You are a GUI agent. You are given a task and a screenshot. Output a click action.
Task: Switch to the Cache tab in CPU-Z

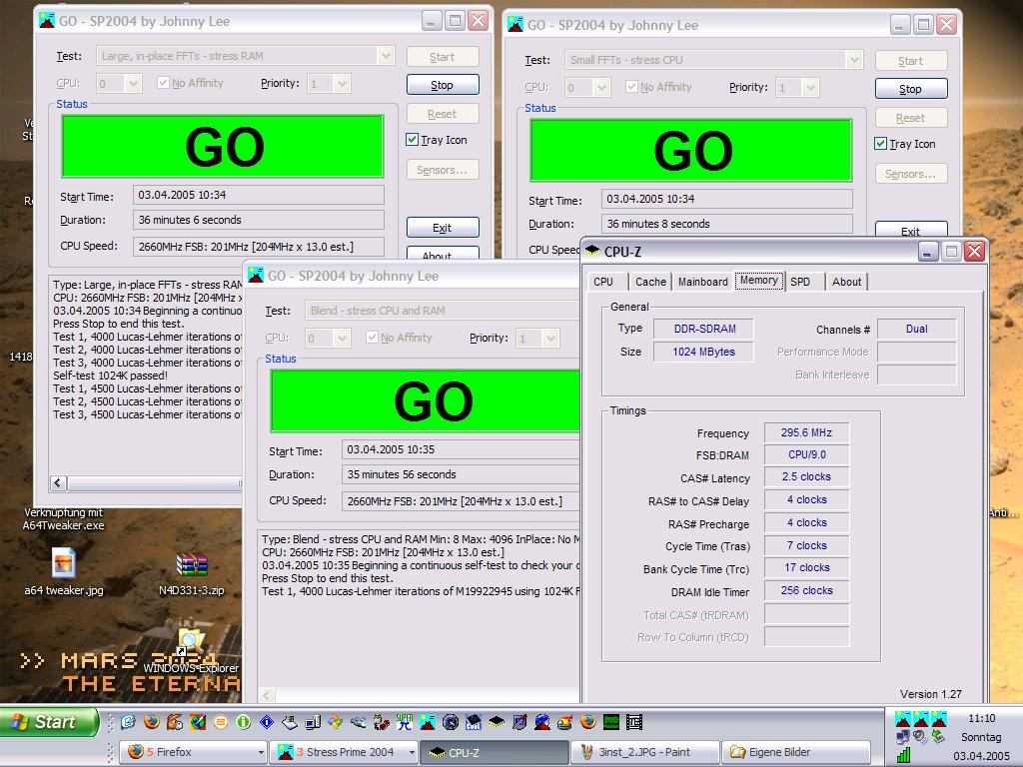tap(650, 282)
